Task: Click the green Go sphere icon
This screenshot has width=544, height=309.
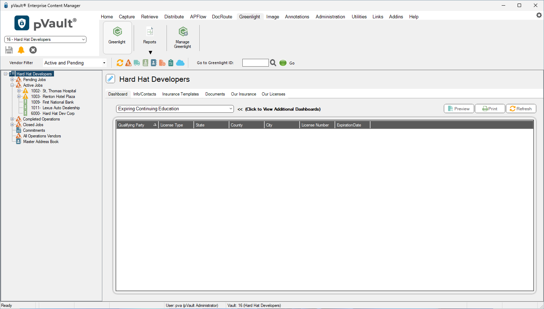Action: click(283, 63)
